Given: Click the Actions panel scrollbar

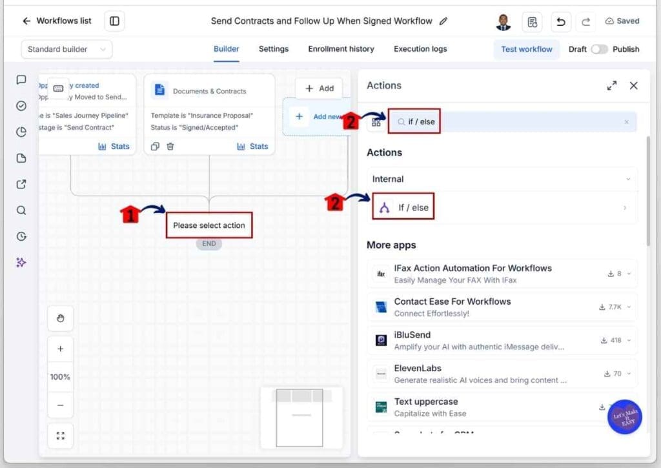Looking at the screenshot, I should coord(648,191).
